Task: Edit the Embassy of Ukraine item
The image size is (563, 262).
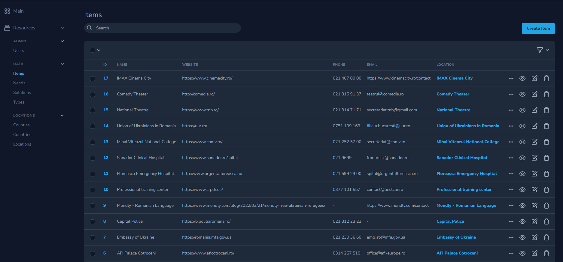Action: 534,237
